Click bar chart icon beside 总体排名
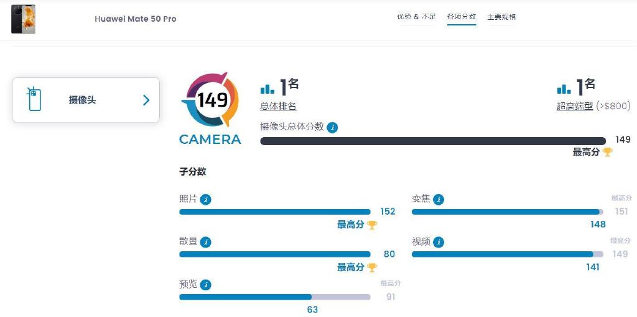This screenshot has height=317, width=637. [x=267, y=88]
